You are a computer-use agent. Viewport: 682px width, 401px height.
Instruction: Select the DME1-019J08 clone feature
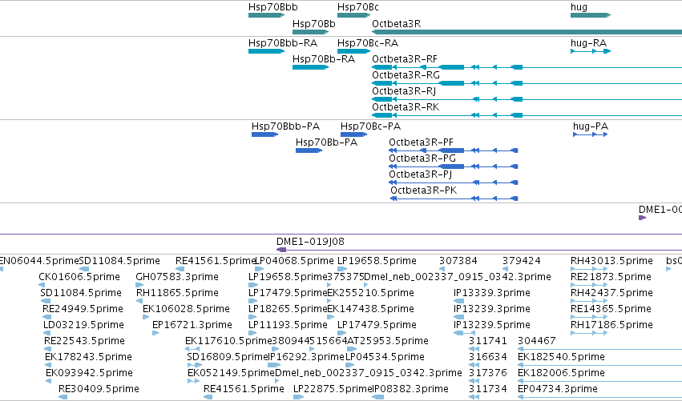[479, 250]
